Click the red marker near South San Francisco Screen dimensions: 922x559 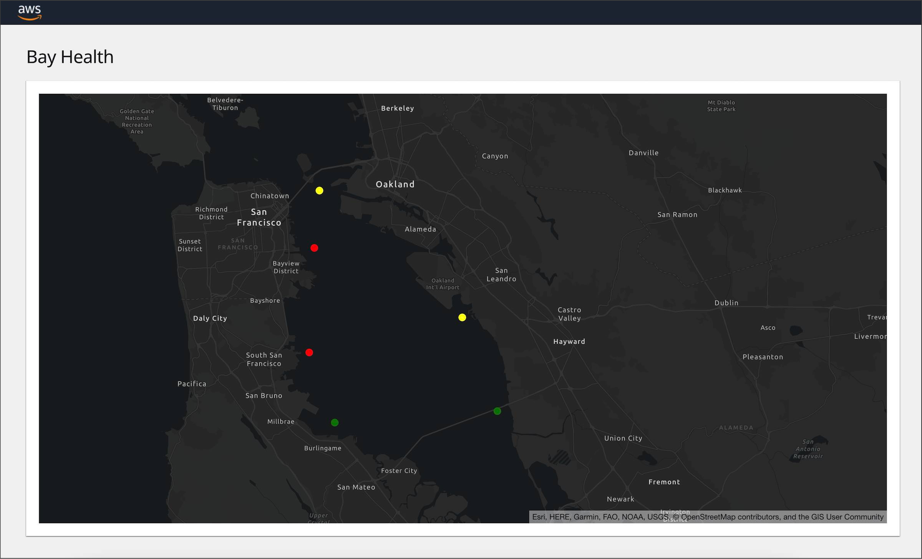point(309,352)
